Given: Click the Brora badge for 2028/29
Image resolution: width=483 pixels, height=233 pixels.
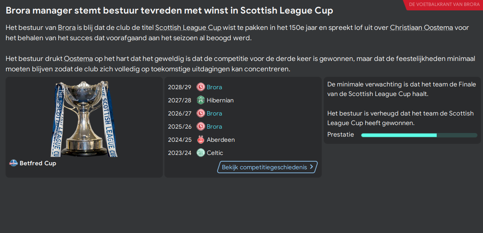Looking at the screenshot, I should (201, 87).
